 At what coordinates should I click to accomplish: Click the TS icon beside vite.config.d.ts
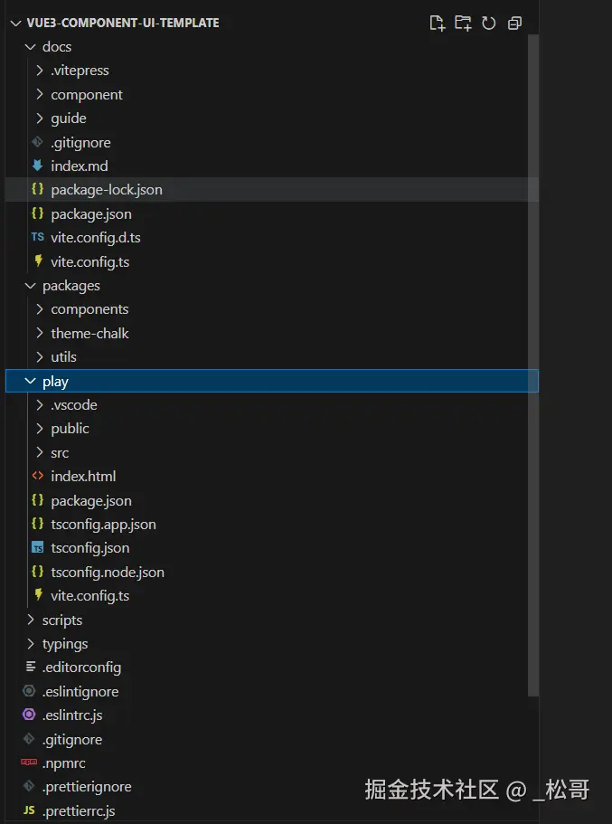[x=37, y=238]
